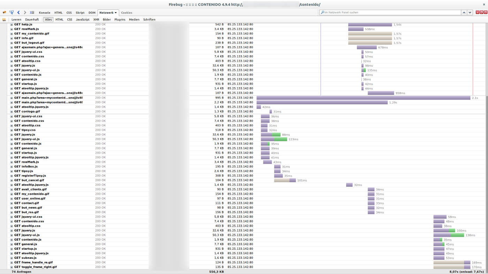This screenshot has width=488, height=274.
Task: Detach Firebug into separate window icon
Action: (x=482, y=13)
